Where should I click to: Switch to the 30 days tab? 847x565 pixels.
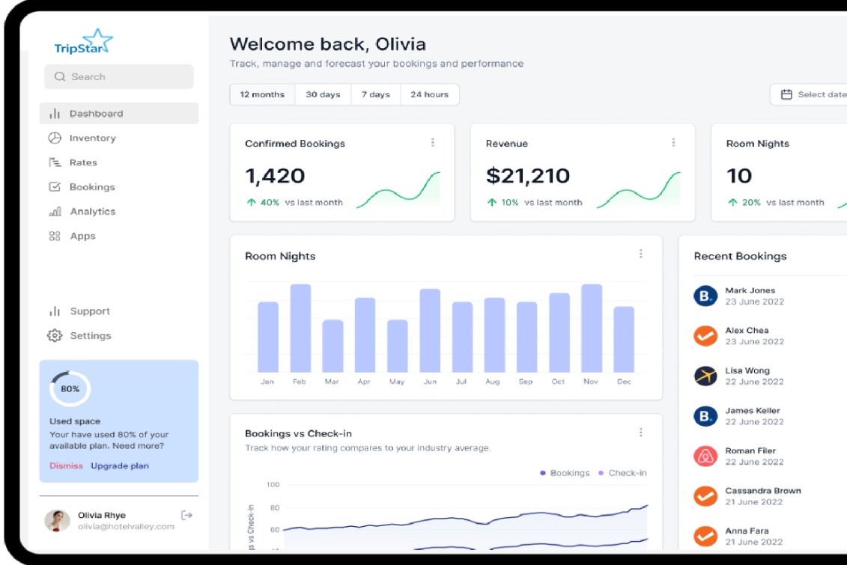[323, 95]
